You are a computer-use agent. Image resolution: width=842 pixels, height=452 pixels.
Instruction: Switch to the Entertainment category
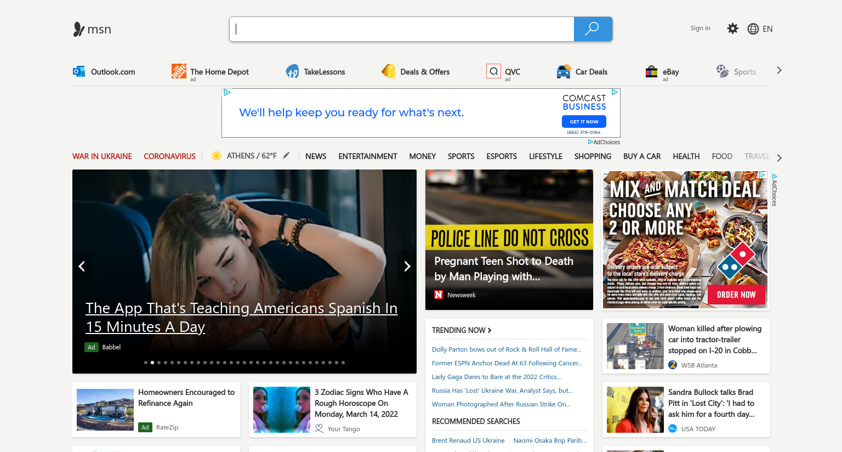click(368, 156)
